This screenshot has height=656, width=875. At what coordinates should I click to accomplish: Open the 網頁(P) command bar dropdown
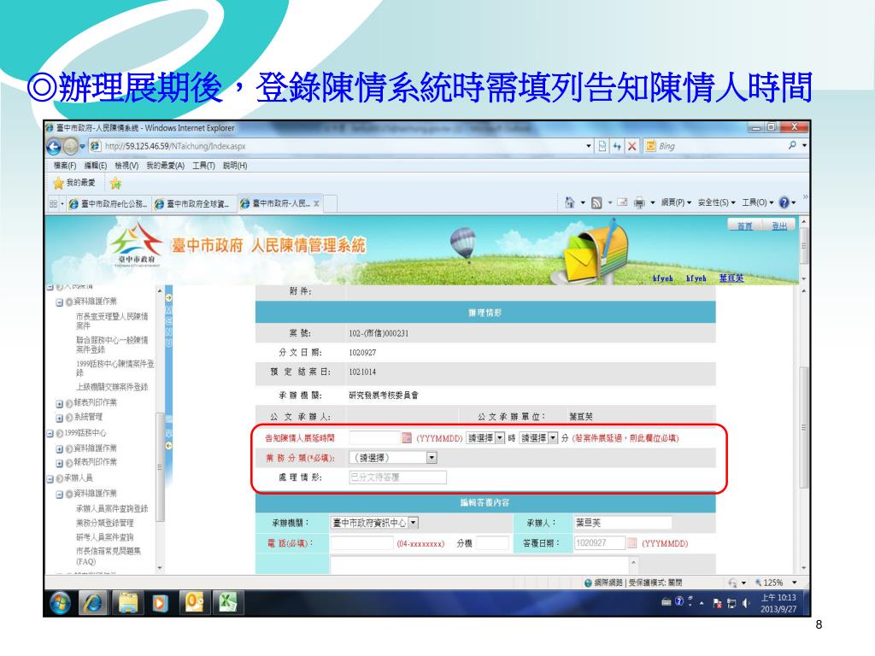coord(677,202)
